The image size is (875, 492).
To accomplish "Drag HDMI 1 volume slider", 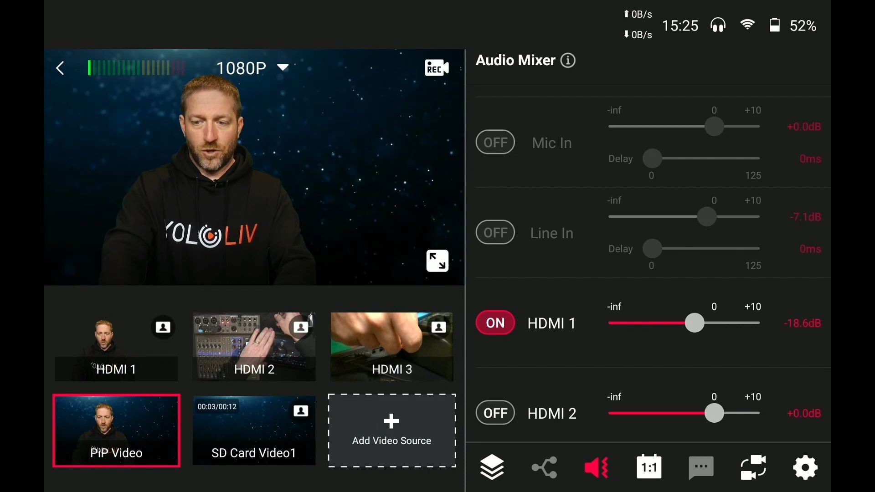I will pyautogui.click(x=692, y=323).
